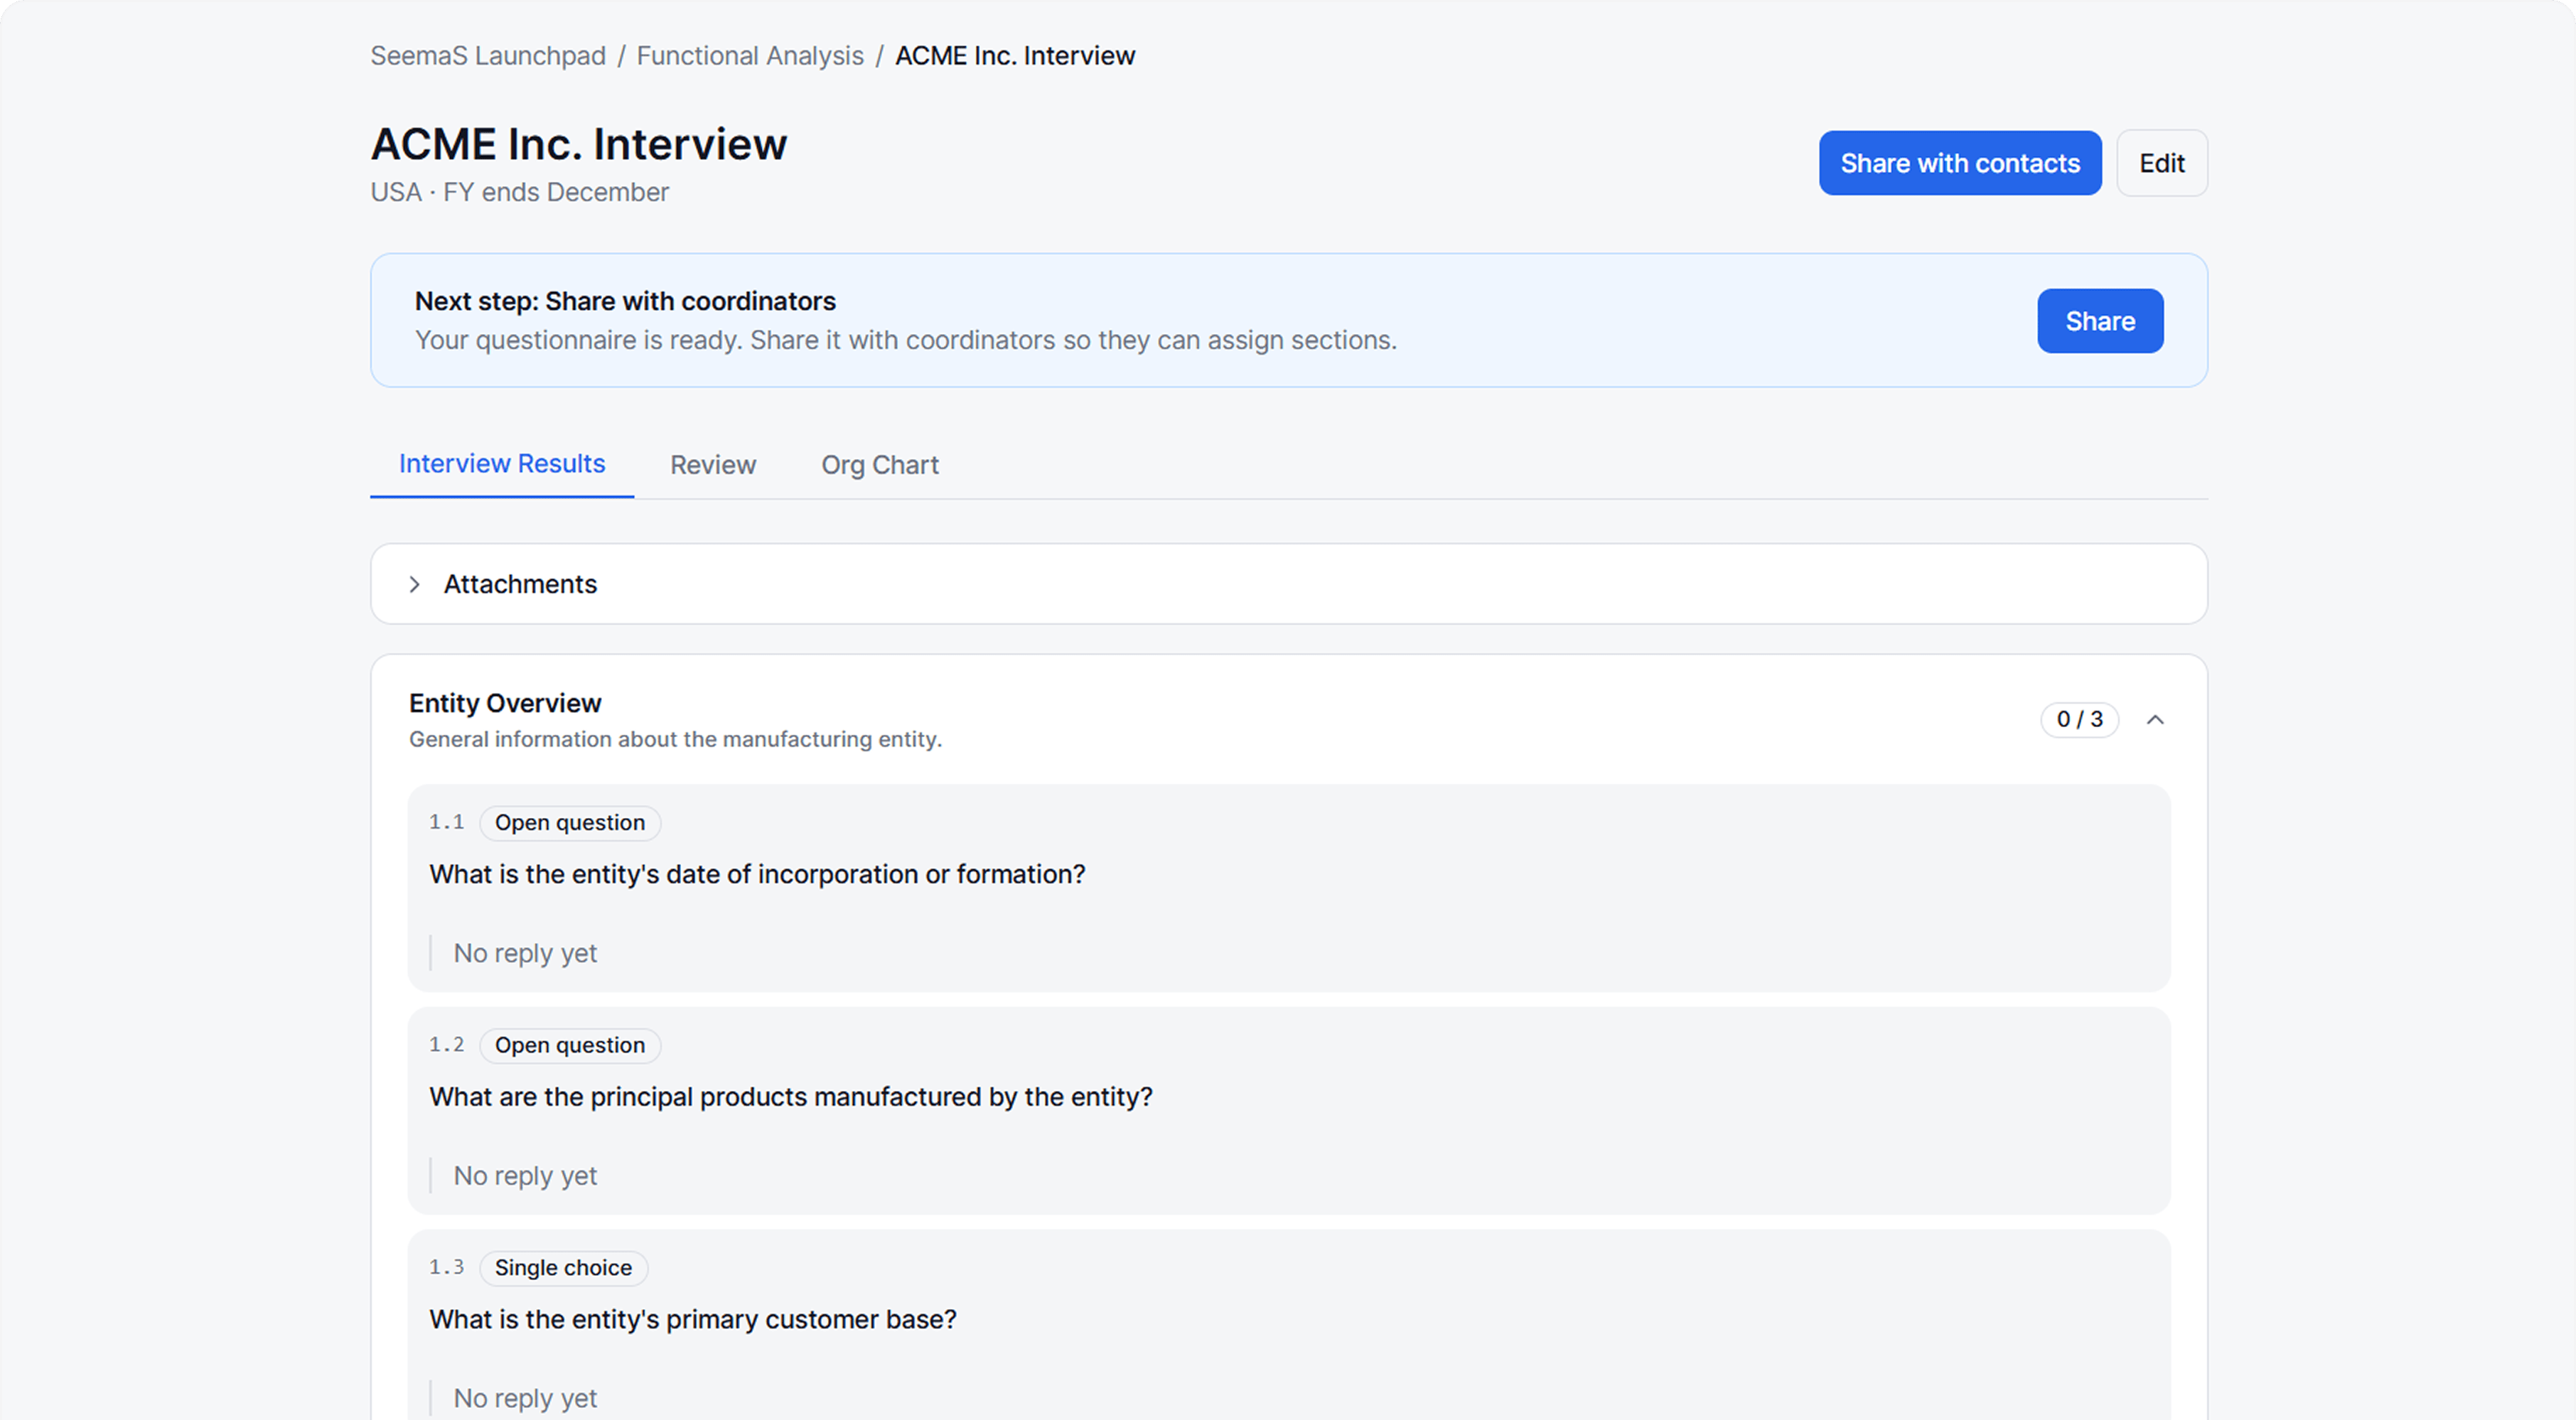Select the primary customer base question text

(693, 1320)
